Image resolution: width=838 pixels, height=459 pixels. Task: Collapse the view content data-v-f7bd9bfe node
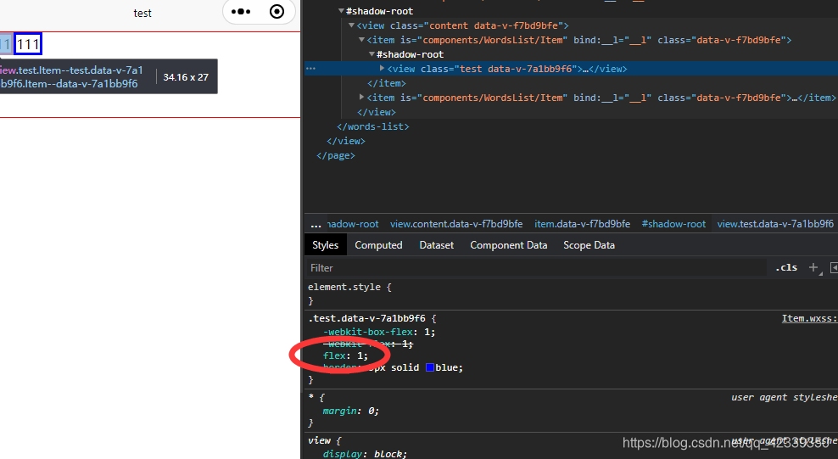pos(351,25)
